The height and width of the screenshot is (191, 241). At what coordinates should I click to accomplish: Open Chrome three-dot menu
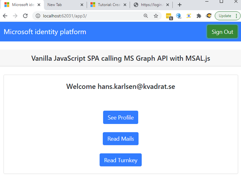[x=236, y=16]
